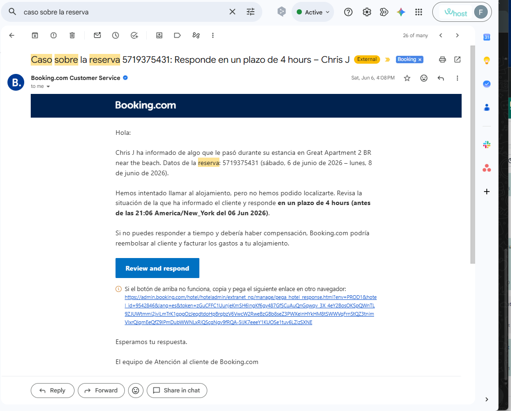Open the Google apps grid
Screen dimensions: 511x411
tap(419, 13)
